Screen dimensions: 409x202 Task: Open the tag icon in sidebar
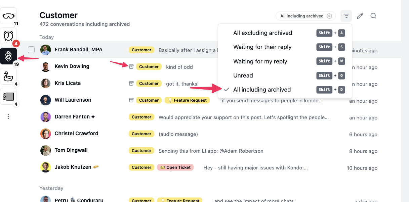(x=8, y=97)
